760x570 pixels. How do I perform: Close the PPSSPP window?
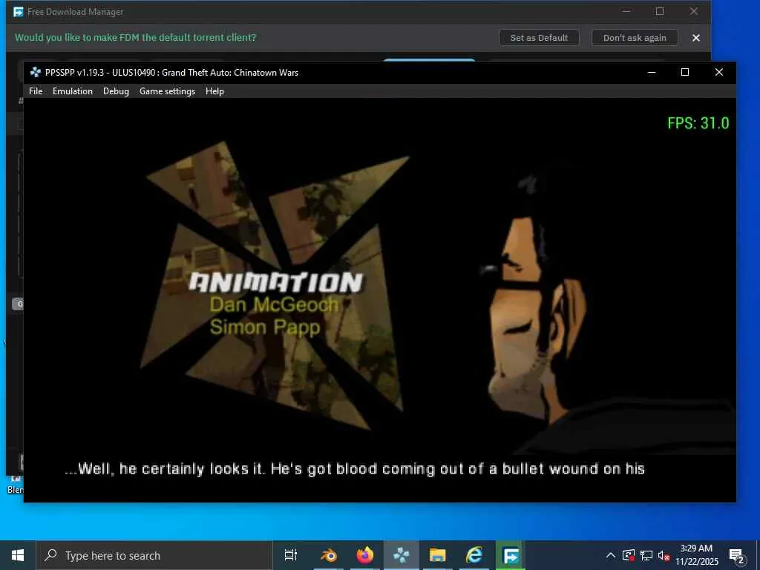tap(718, 72)
